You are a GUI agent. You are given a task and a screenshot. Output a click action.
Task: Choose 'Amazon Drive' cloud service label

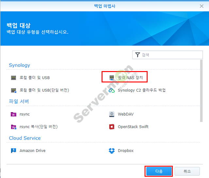(33, 151)
